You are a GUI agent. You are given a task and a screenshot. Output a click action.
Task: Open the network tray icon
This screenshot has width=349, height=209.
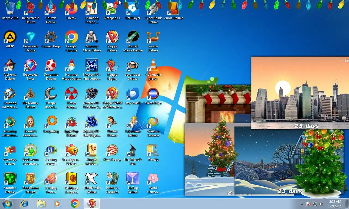point(315,204)
